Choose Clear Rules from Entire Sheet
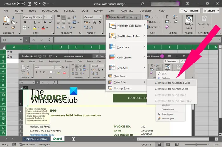 (x=171, y=89)
